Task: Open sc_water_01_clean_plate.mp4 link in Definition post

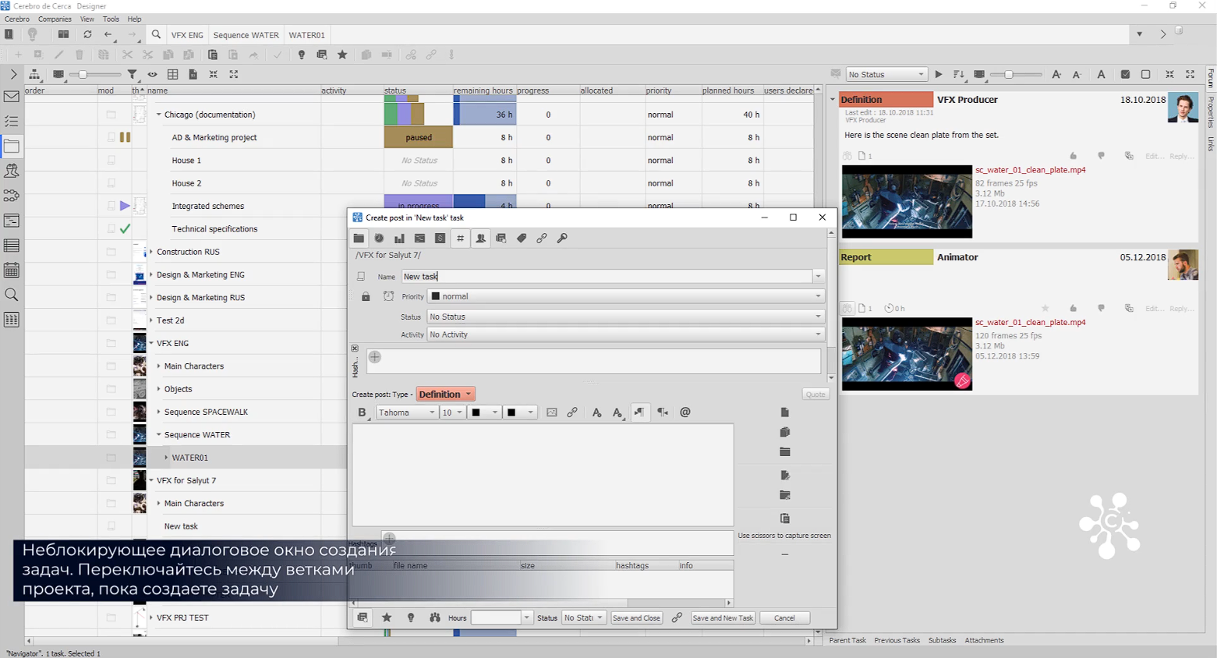Action: pos(1030,170)
